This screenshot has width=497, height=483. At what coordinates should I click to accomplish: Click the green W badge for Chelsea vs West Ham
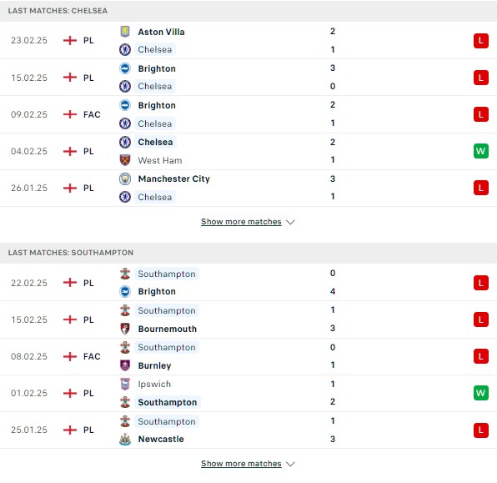tap(481, 151)
